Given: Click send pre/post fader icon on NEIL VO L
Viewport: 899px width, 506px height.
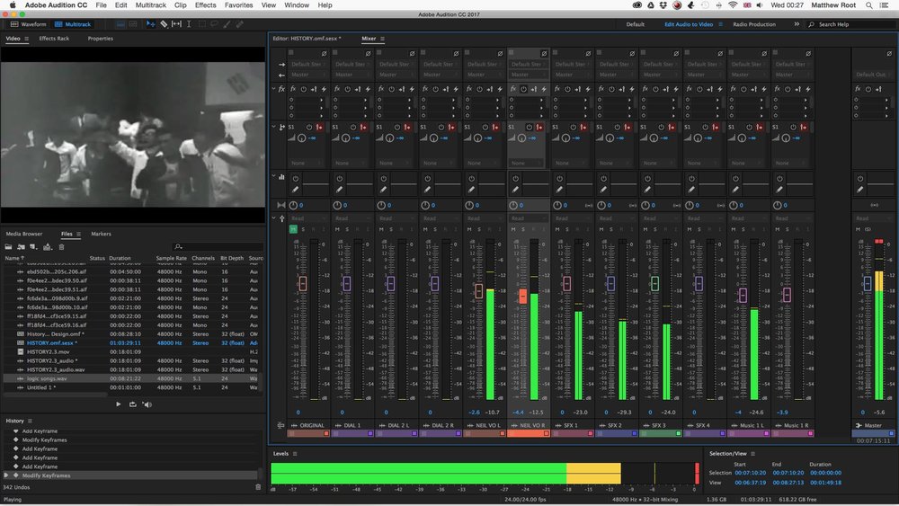Looking at the screenshot, I should (495, 127).
